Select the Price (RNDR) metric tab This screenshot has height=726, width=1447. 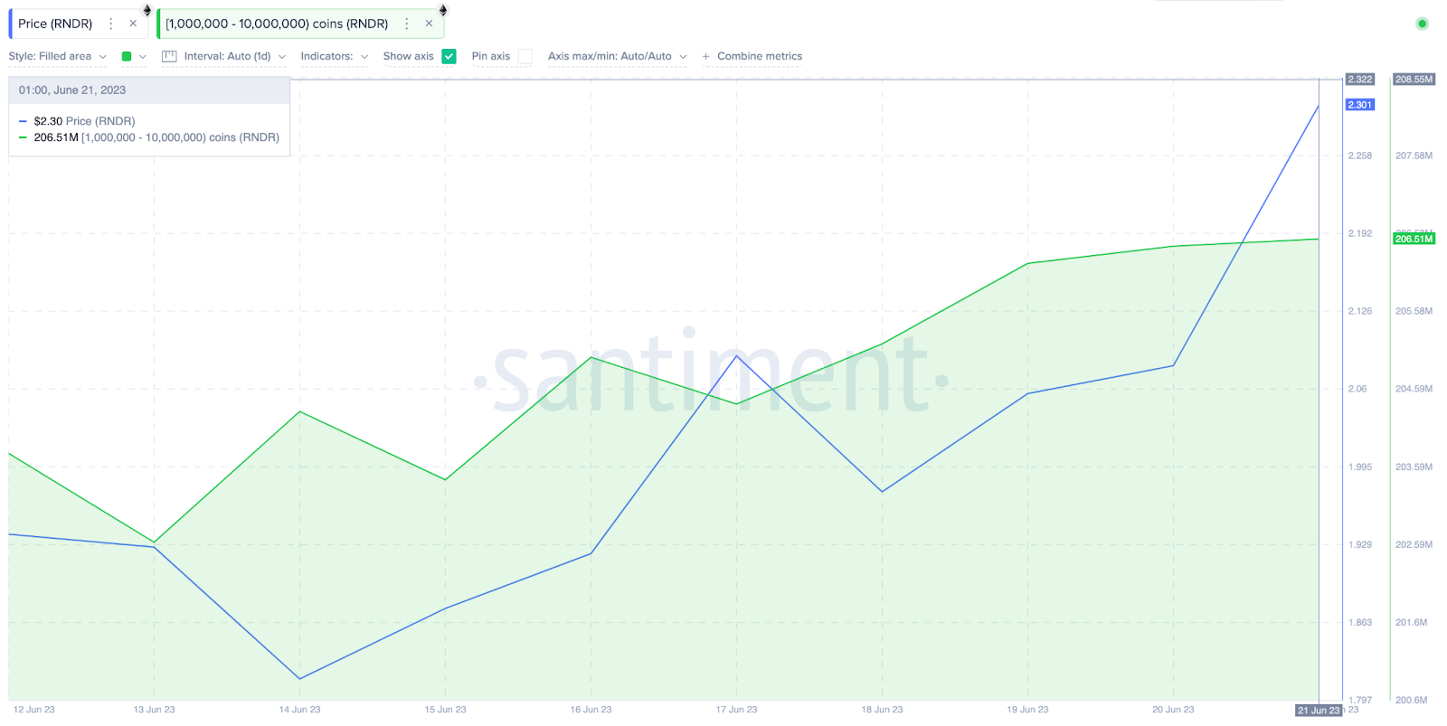point(55,24)
